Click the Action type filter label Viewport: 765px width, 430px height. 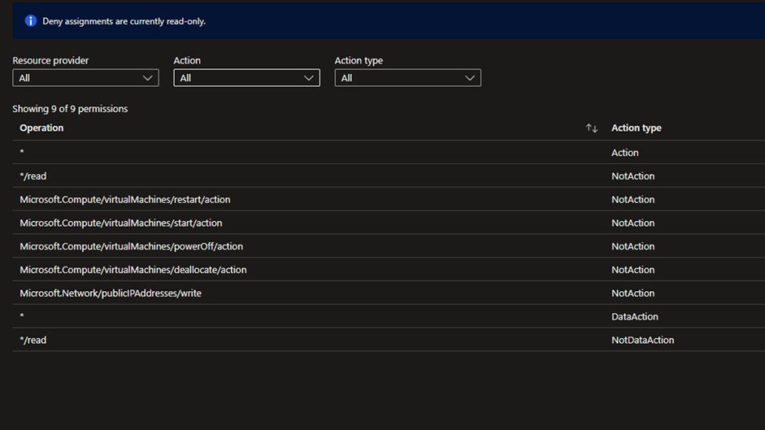point(359,60)
